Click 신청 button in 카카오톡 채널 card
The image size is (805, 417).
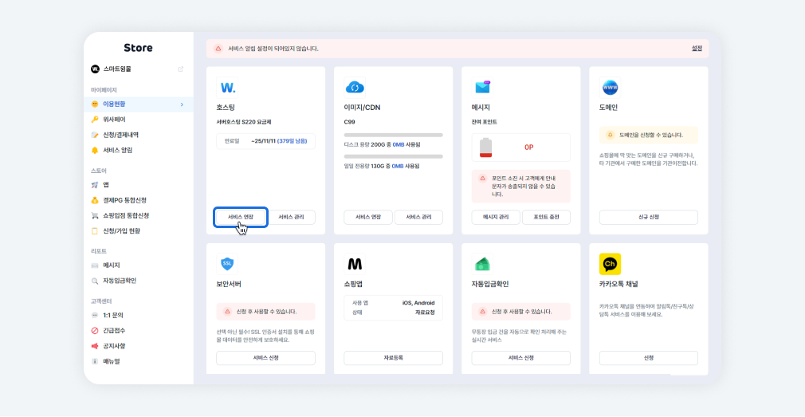(649, 358)
